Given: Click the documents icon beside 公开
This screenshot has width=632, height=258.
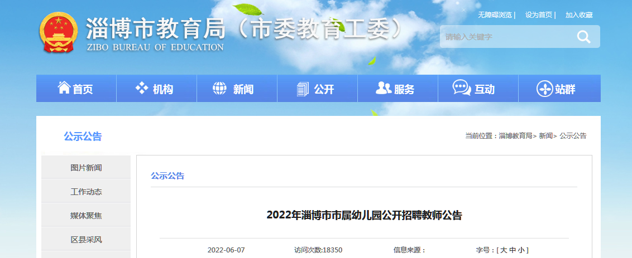Looking at the screenshot, I should coord(302,89).
